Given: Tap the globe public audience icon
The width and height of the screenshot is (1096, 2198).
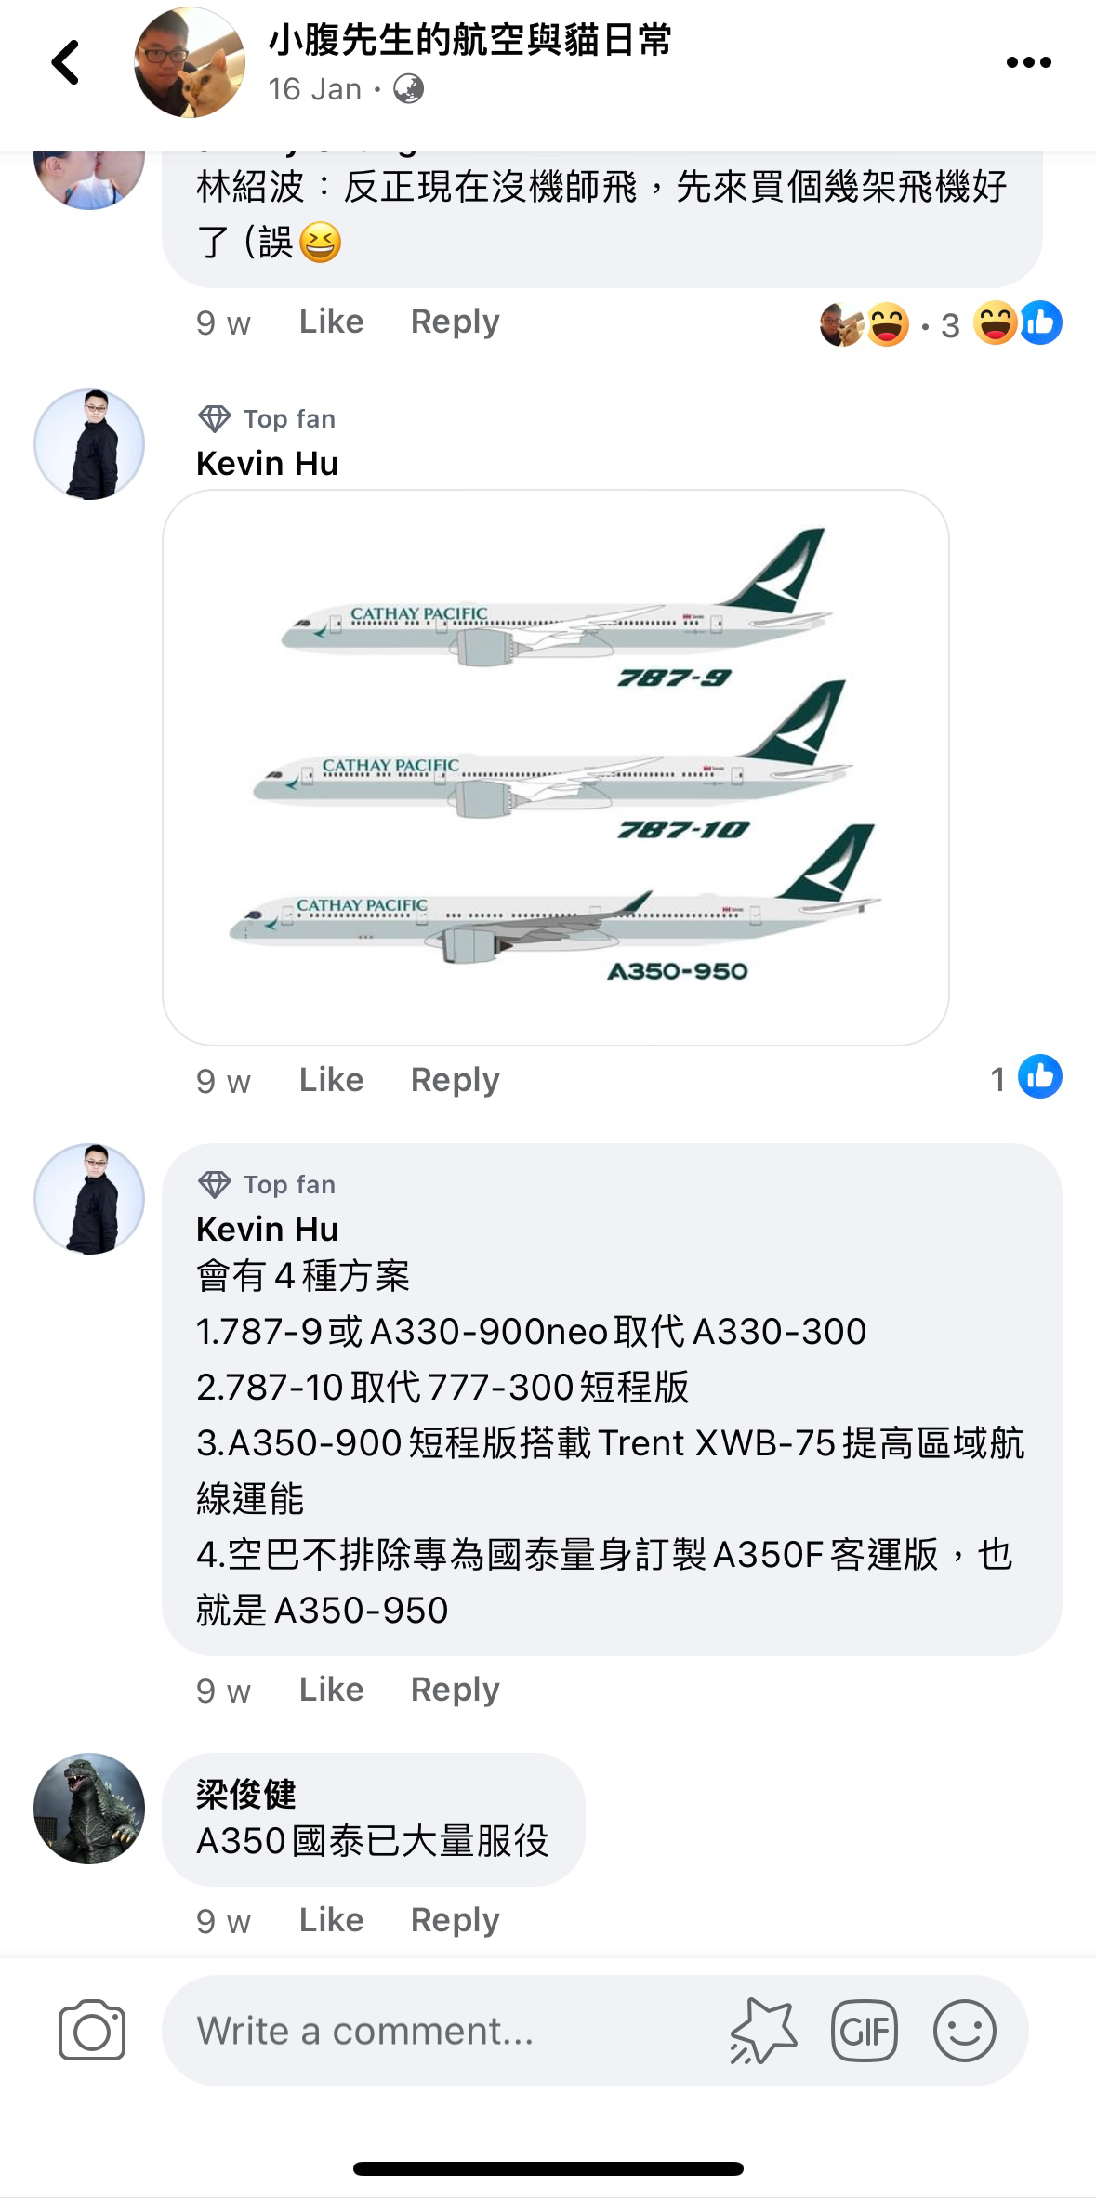Looking at the screenshot, I should click(409, 89).
